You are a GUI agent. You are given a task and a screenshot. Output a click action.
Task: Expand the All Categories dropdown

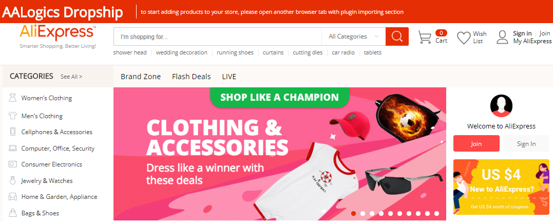tap(353, 36)
